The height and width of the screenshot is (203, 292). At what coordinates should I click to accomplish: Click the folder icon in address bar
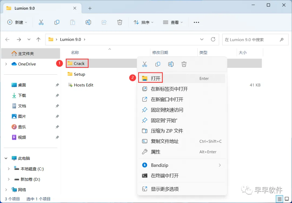51,39
